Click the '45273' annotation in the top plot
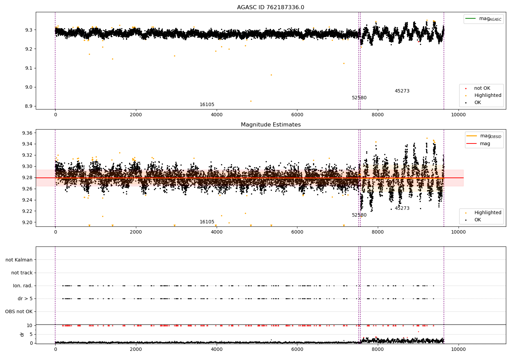 click(402, 91)
